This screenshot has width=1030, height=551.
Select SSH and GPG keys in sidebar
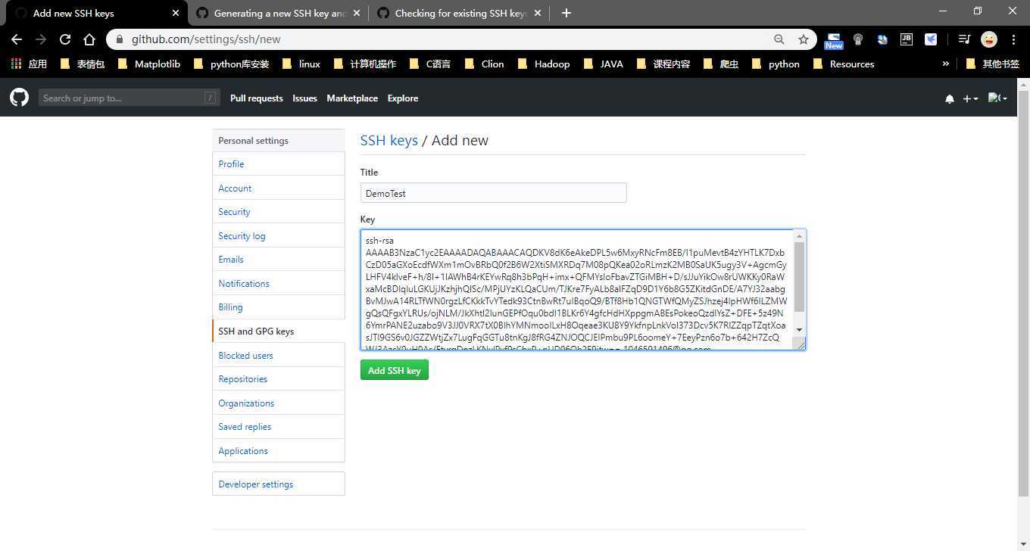(279, 332)
